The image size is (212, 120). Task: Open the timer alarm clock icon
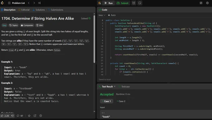pyautogui.click(x=133, y=3)
